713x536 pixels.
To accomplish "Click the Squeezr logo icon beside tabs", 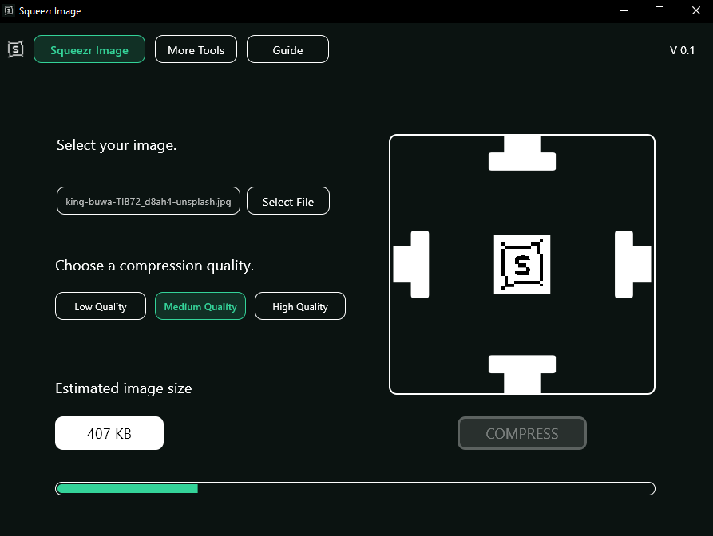I will point(15,49).
